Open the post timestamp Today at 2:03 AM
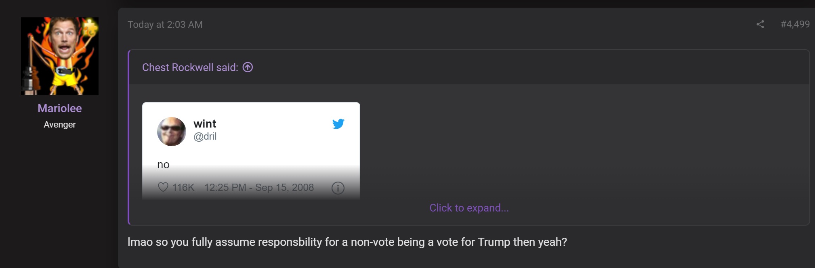This screenshot has height=268, width=815. pyautogui.click(x=165, y=25)
